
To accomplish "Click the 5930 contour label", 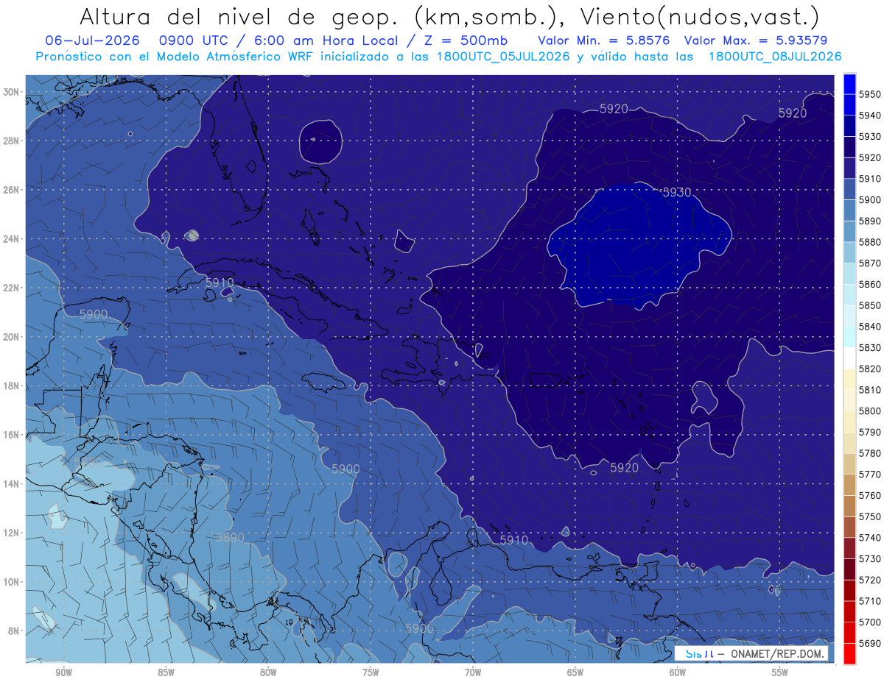I will [x=677, y=193].
